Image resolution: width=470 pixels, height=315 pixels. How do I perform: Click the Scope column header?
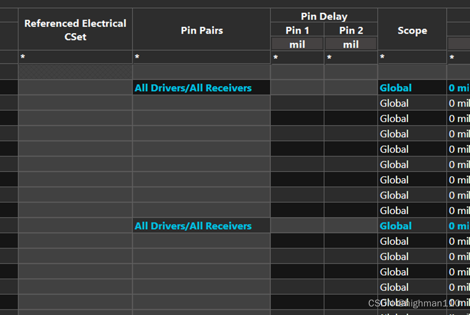pyautogui.click(x=412, y=30)
